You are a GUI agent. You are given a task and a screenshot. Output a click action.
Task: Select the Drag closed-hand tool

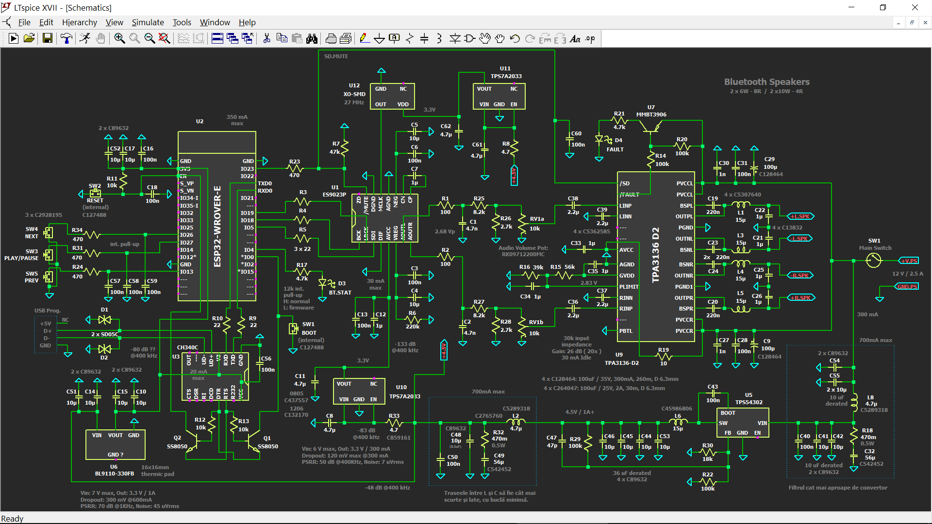coord(500,38)
